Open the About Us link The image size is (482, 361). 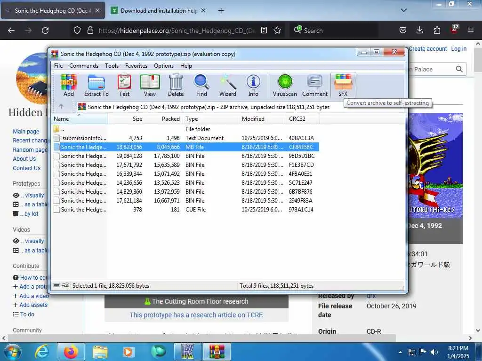(x=24, y=159)
